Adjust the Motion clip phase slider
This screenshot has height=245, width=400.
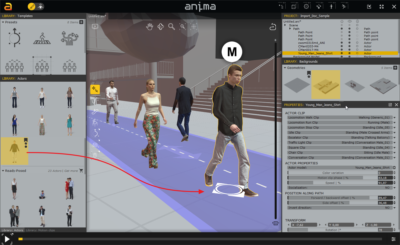(333, 178)
